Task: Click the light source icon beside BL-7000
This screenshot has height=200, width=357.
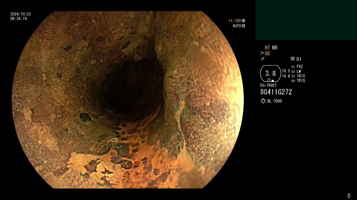Action: click(x=263, y=101)
